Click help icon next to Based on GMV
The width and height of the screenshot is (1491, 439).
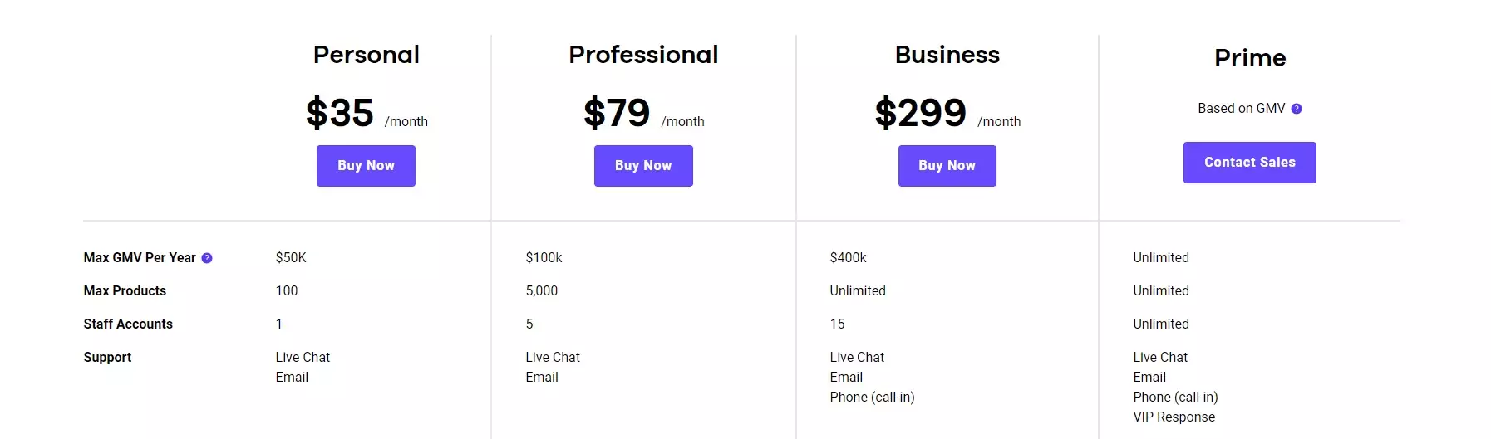coord(1297,109)
